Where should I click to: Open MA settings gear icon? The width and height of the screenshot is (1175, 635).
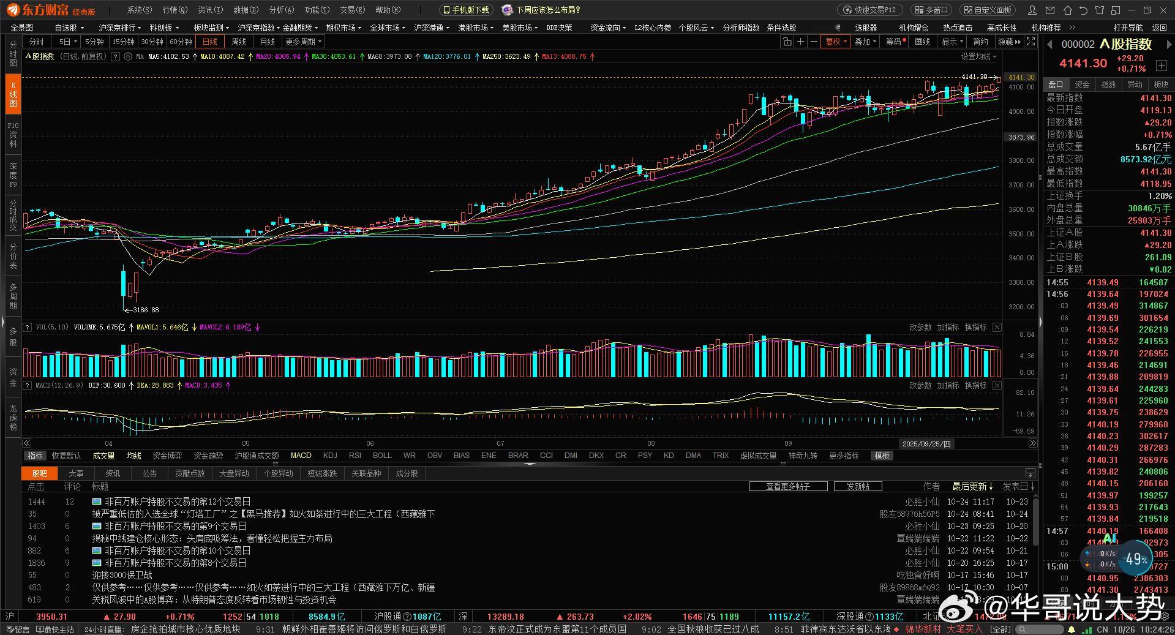pos(128,56)
